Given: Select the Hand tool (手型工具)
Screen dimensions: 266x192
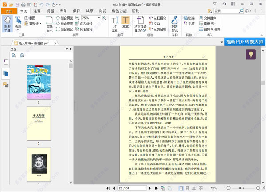Looking at the screenshot, I should (7, 24).
